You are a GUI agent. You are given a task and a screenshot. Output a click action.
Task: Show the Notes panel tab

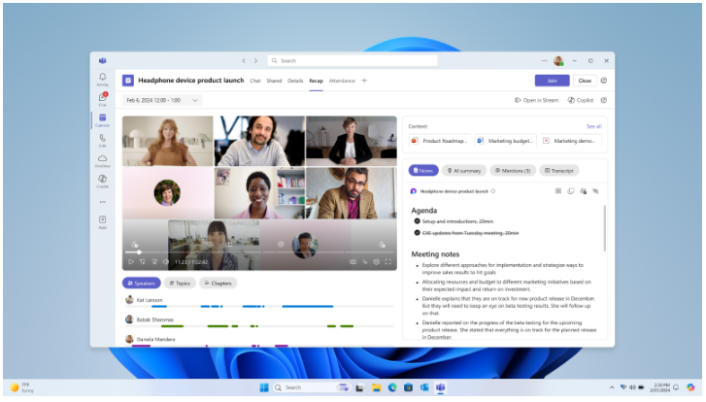click(423, 171)
